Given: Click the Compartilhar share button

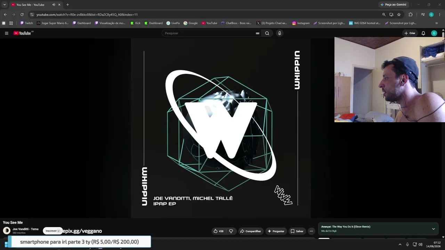Looking at the screenshot, I should 251,231.
